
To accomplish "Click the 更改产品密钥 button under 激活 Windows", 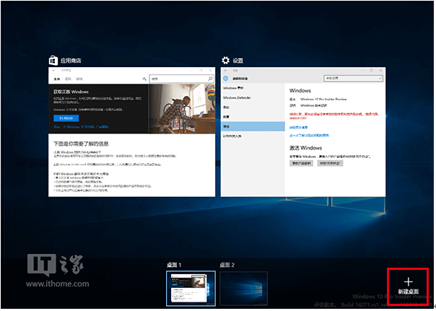I will point(301,164).
